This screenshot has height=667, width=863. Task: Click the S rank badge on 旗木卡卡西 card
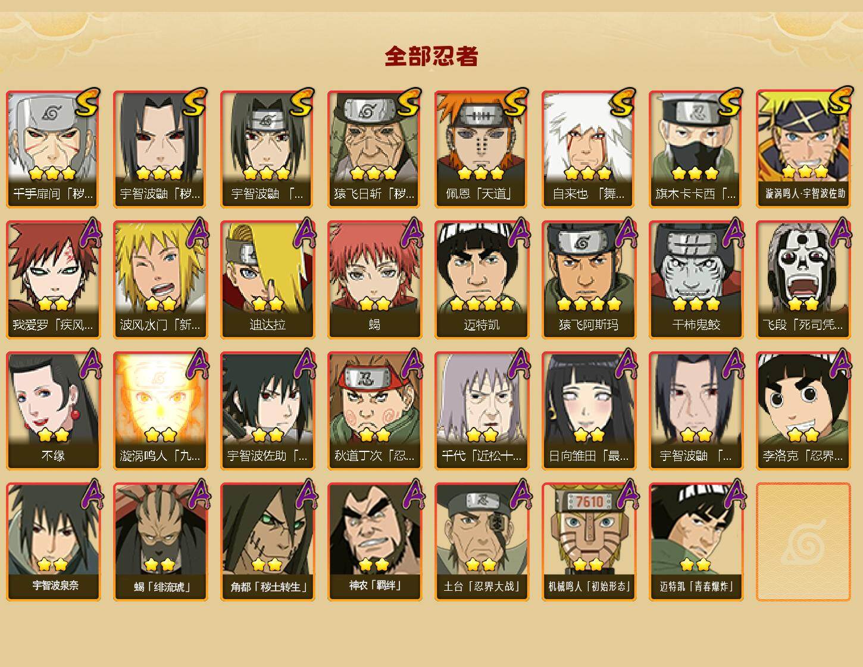[x=730, y=102]
